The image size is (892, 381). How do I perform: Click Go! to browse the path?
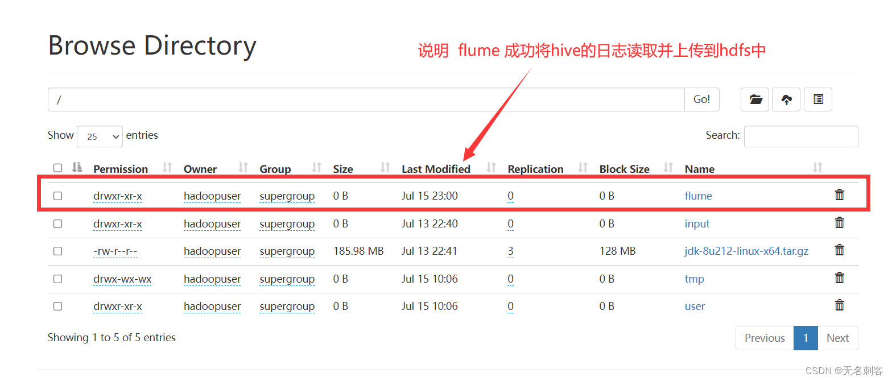pyautogui.click(x=701, y=100)
